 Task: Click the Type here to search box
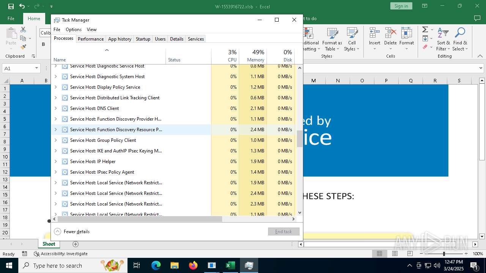point(73,265)
